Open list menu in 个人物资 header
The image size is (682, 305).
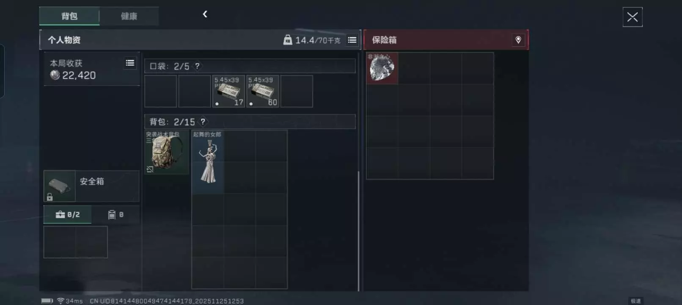[352, 40]
